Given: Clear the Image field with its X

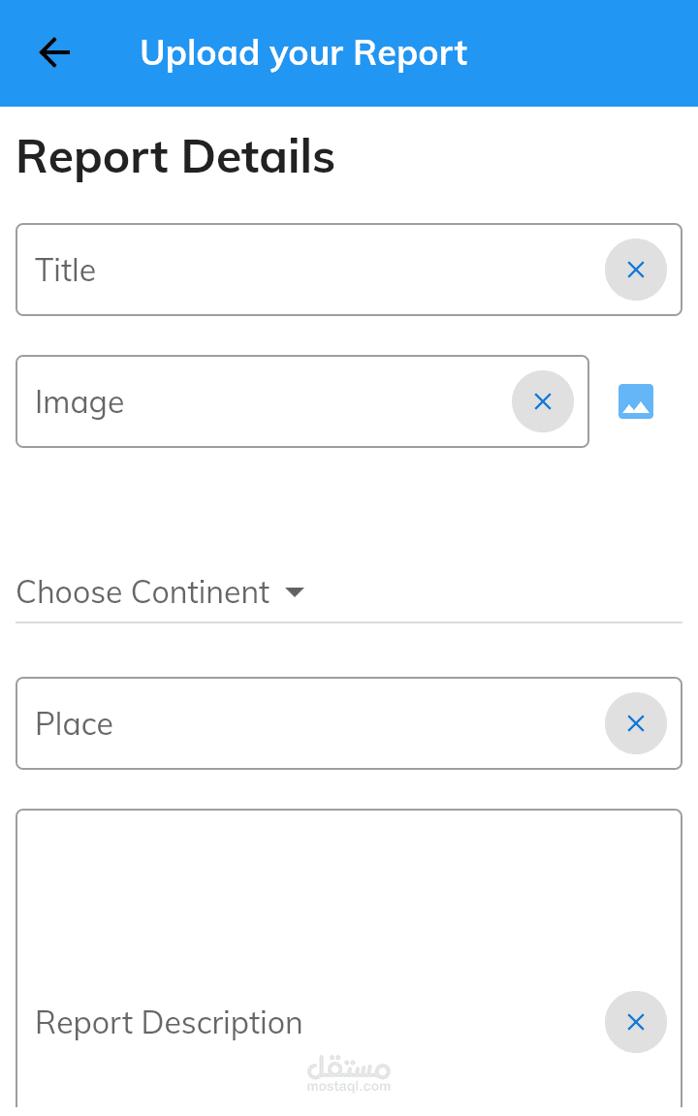Looking at the screenshot, I should pos(543,401).
